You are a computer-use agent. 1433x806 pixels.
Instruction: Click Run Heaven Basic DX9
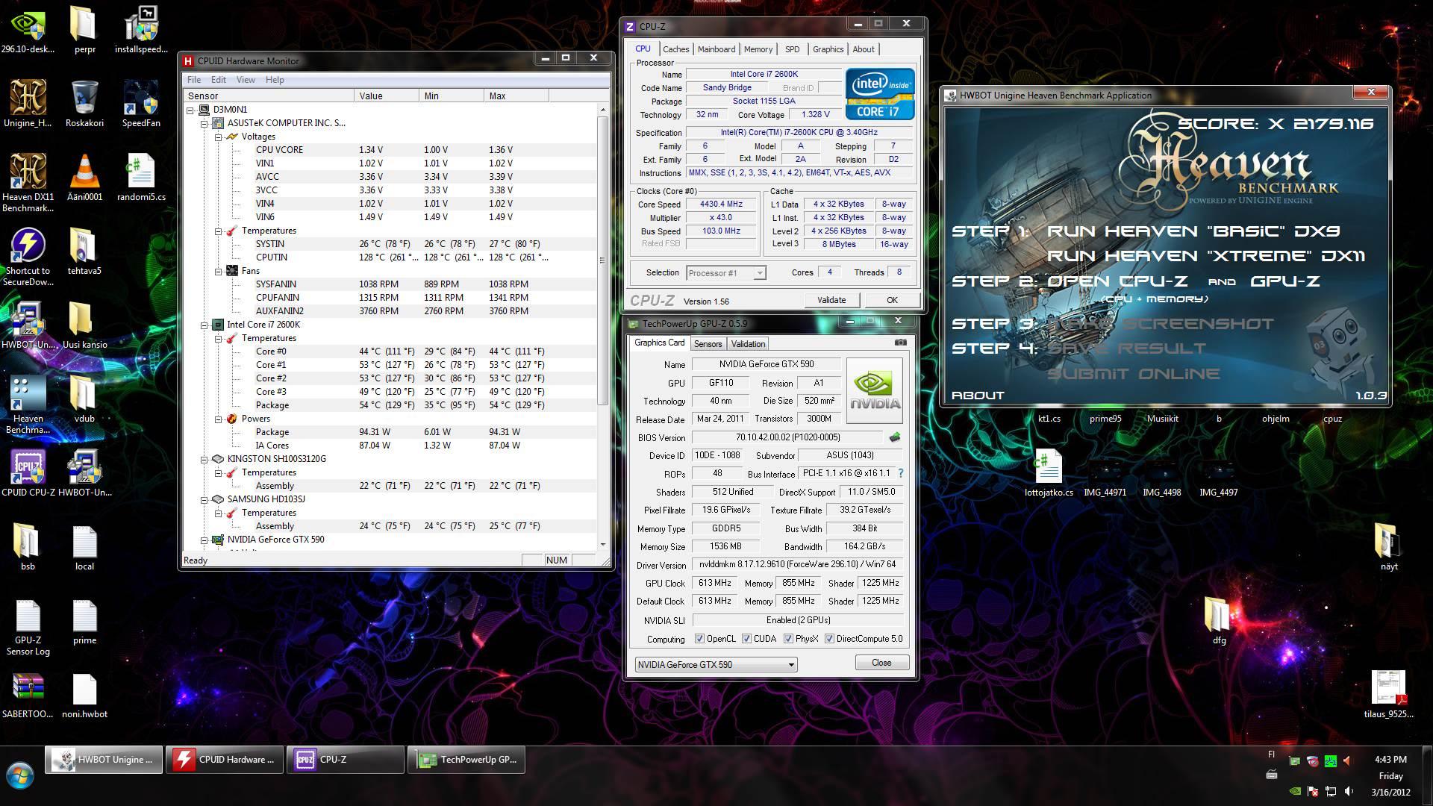pos(1193,231)
